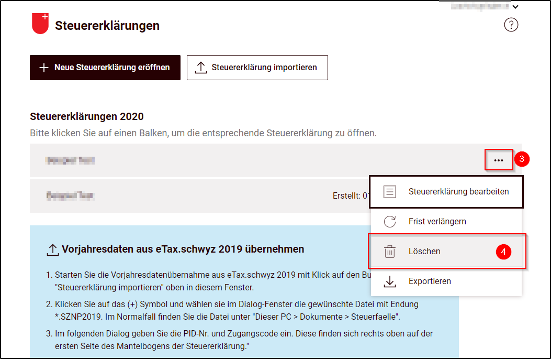Click the upload icon beside Vorjahresdaten heading
The width and height of the screenshot is (551, 359).
tap(53, 249)
